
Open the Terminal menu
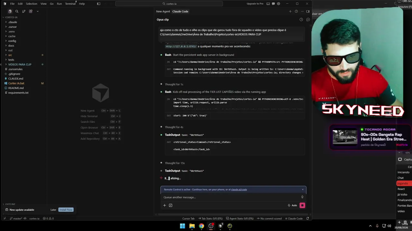point(70,4)
